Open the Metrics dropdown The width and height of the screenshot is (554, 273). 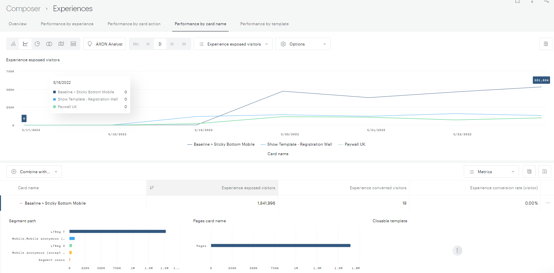tap(491, 172)
